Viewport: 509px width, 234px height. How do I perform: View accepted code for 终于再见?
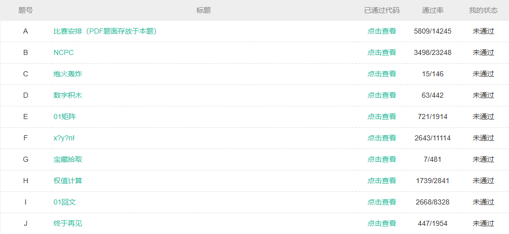pyautogui.click(x=382, y=223)
